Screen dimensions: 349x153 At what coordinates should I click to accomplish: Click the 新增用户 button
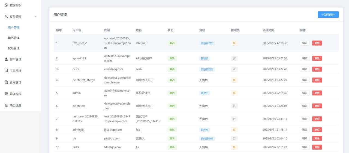(328, 15)
